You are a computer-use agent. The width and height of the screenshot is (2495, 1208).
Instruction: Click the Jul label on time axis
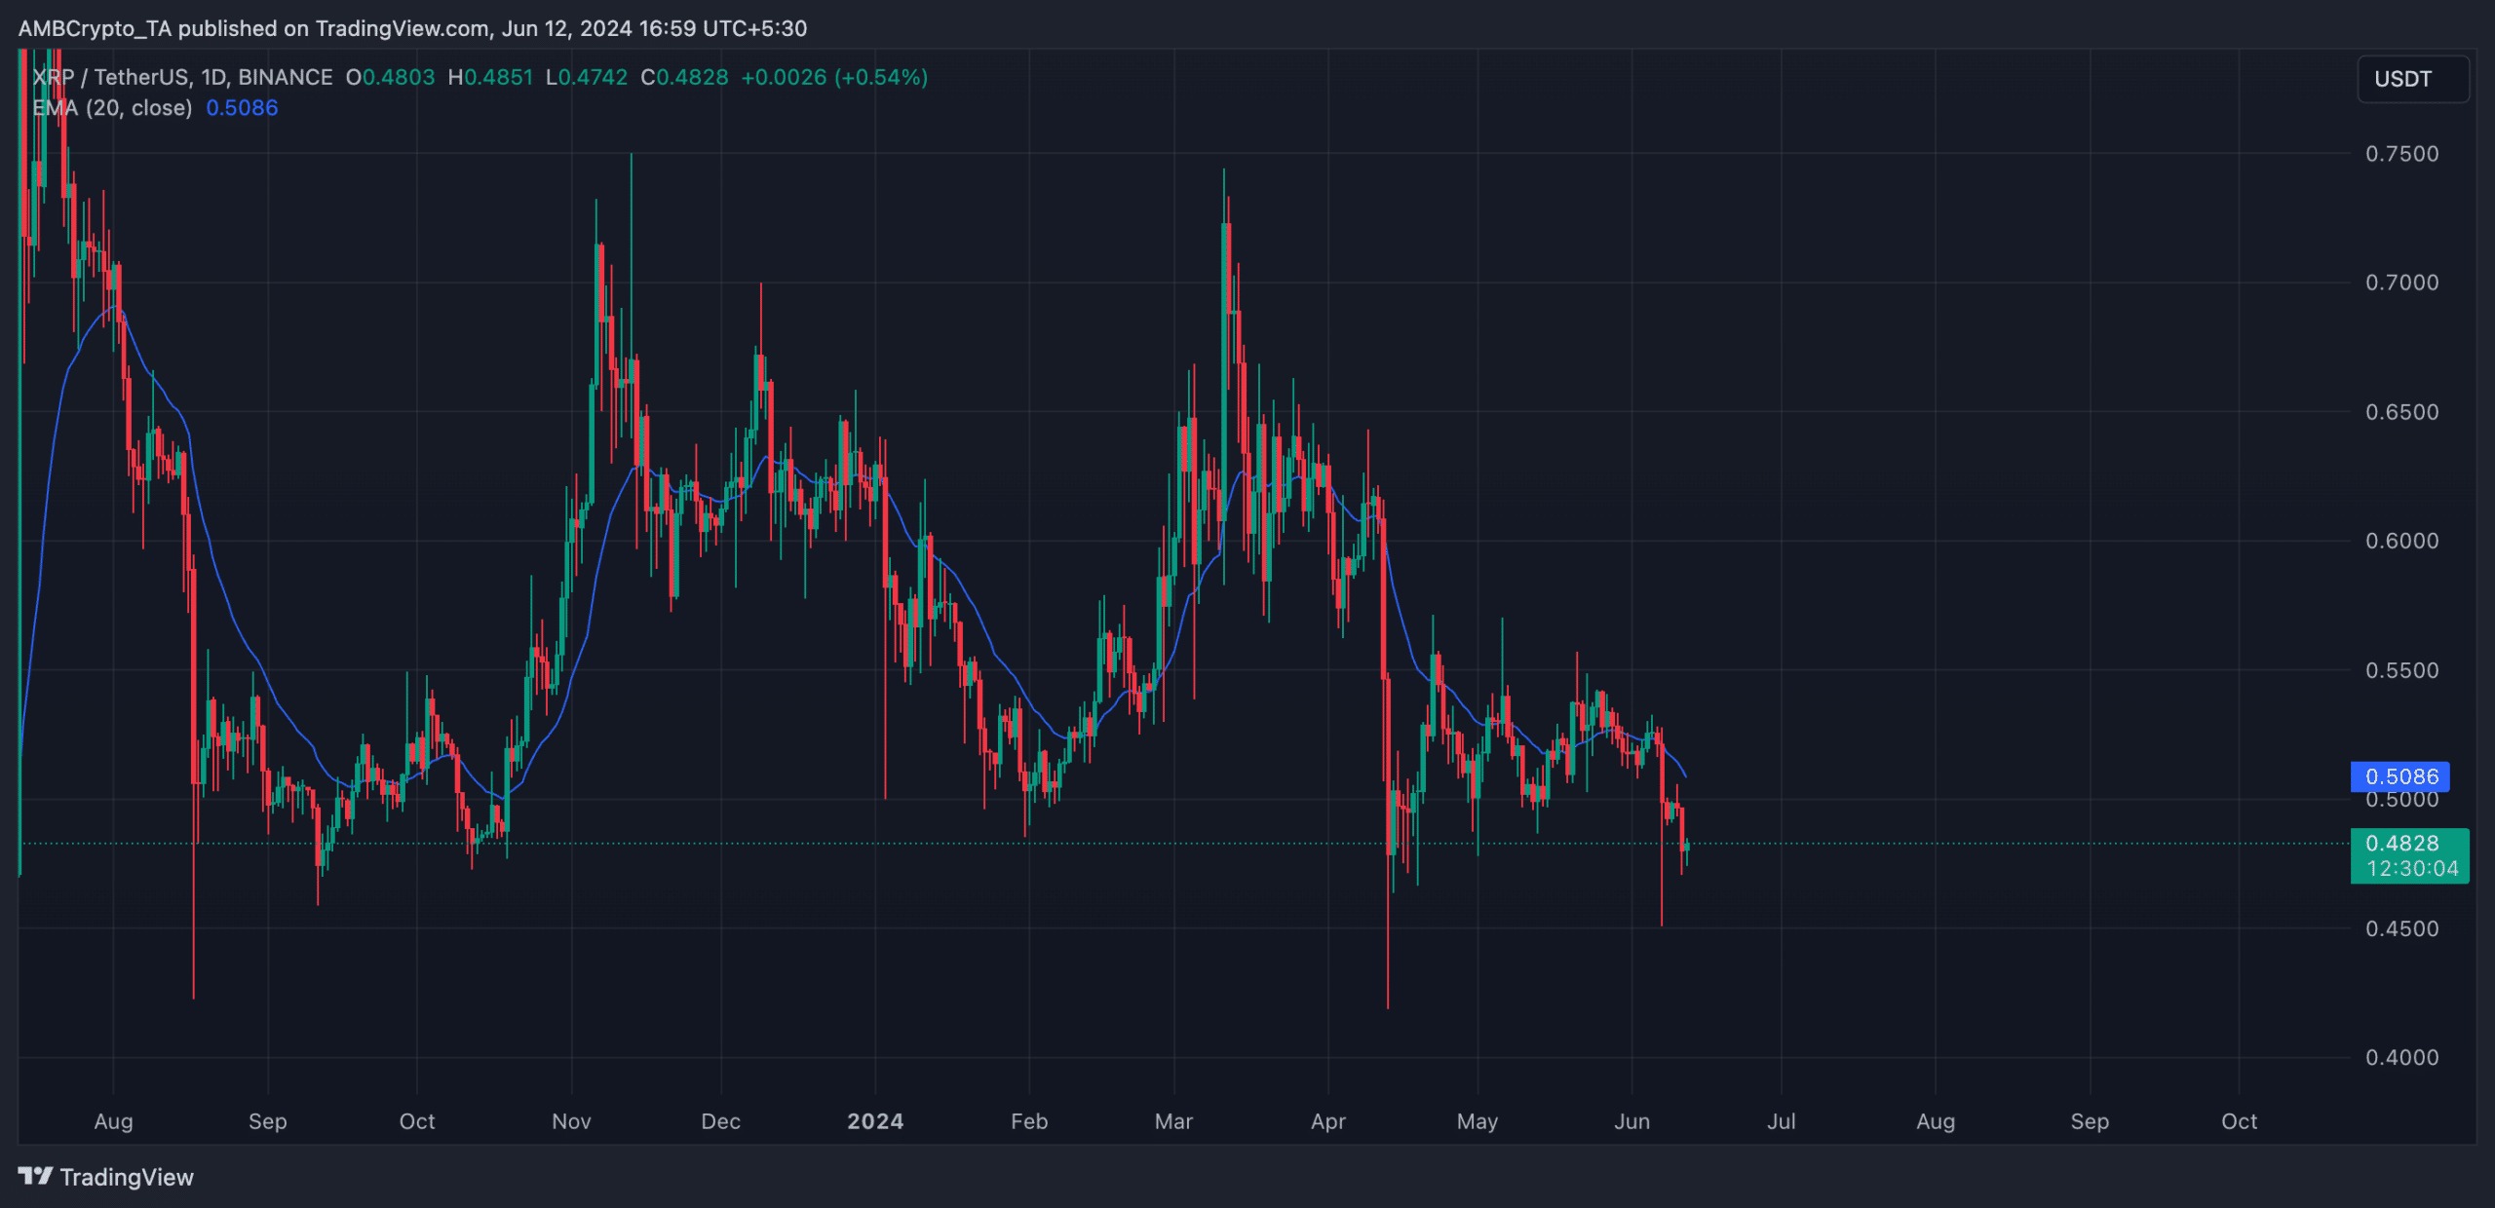click(x=1782, y=1121)
